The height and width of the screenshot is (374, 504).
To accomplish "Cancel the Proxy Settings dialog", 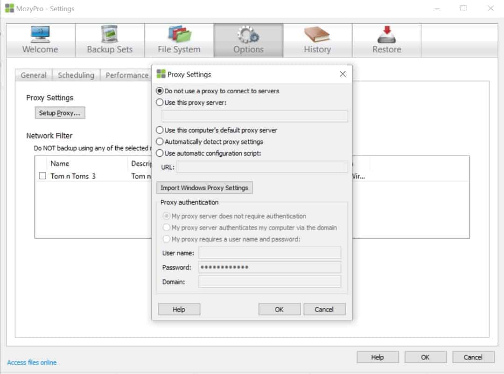I will pyautogui.click(x=324, y=310).
